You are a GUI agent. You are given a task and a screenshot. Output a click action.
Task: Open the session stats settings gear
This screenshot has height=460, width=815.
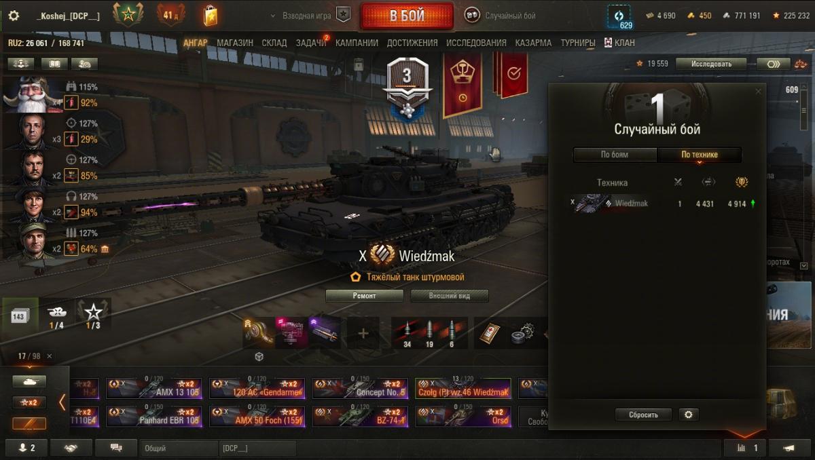pyautogui.click(x=688, y=415)
